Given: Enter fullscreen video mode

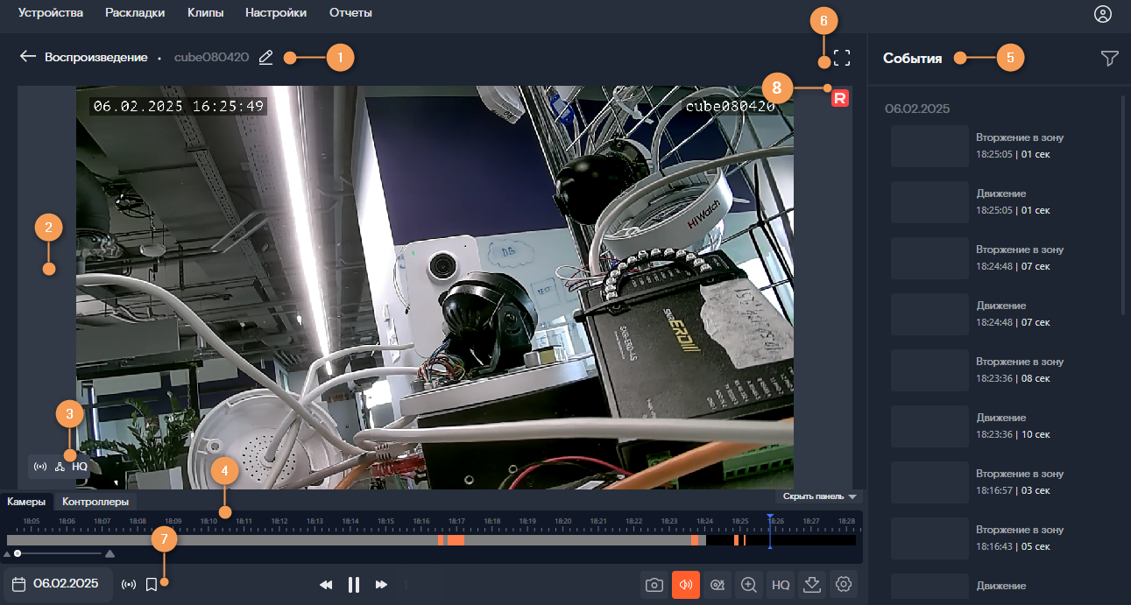Looking at the screenshot, I should (841, 59).
